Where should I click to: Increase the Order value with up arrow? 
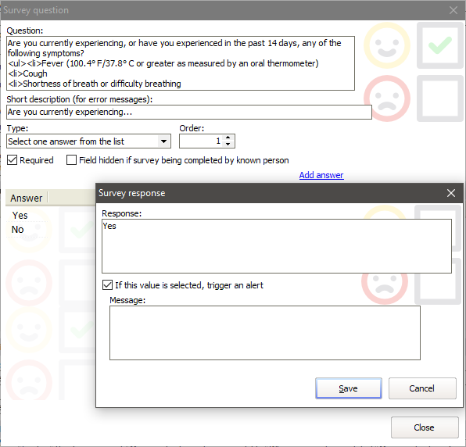point(228,138)
